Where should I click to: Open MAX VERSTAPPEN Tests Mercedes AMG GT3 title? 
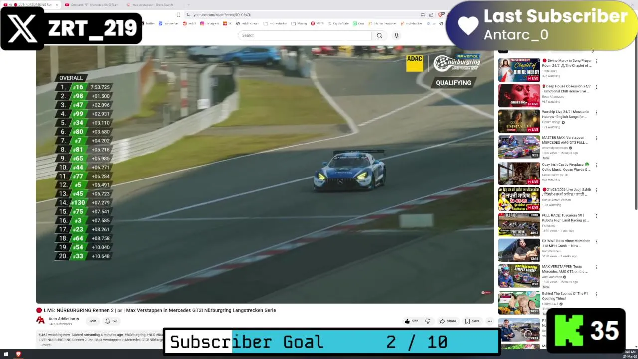tap(565, 269)
